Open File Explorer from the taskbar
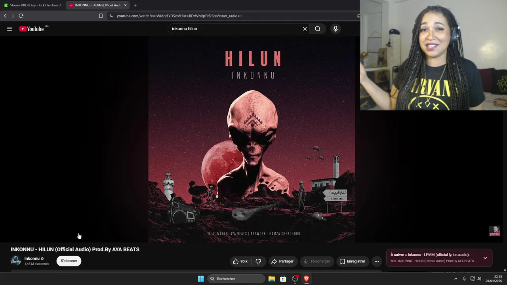This screenshot has width=507, height=285. pos(272,279)
